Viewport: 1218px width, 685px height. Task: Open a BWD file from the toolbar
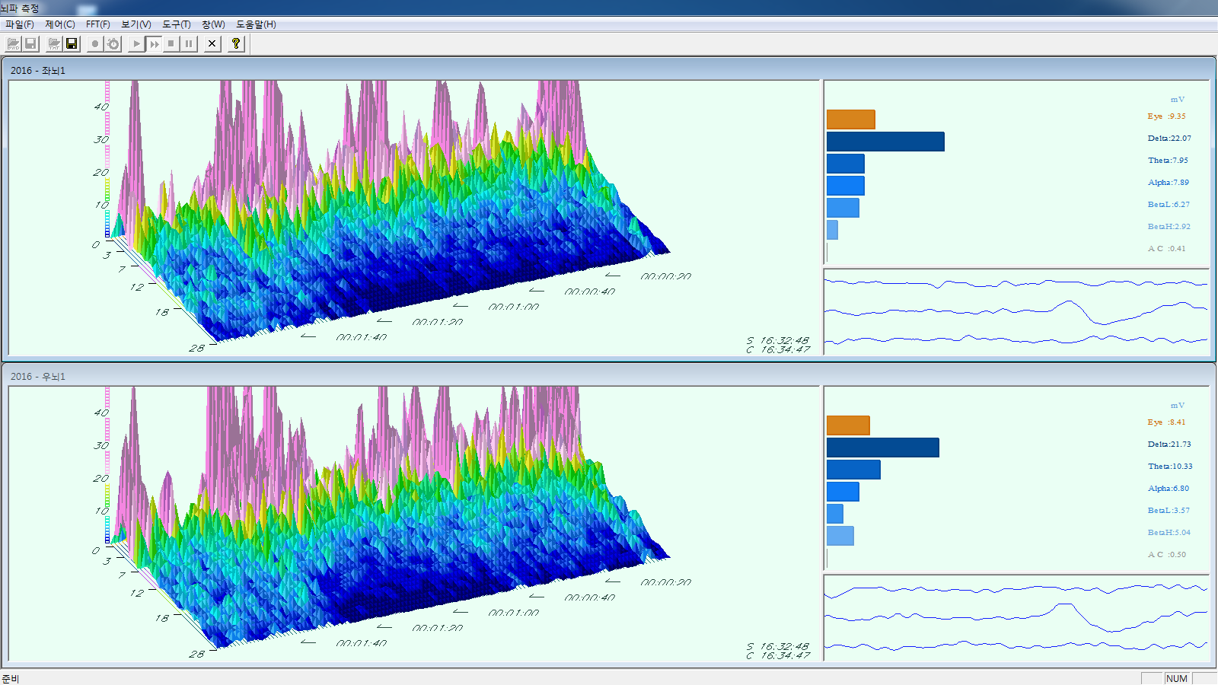tap(13, 44)
